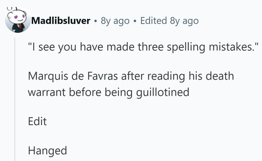
Task: Click the word "spelling" in the quote
Action: click(x=186, y=47)
